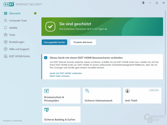Click the Computer-Scan magnifier icon
This screenshot has height=125, width=167.
(x=5, y=21)
